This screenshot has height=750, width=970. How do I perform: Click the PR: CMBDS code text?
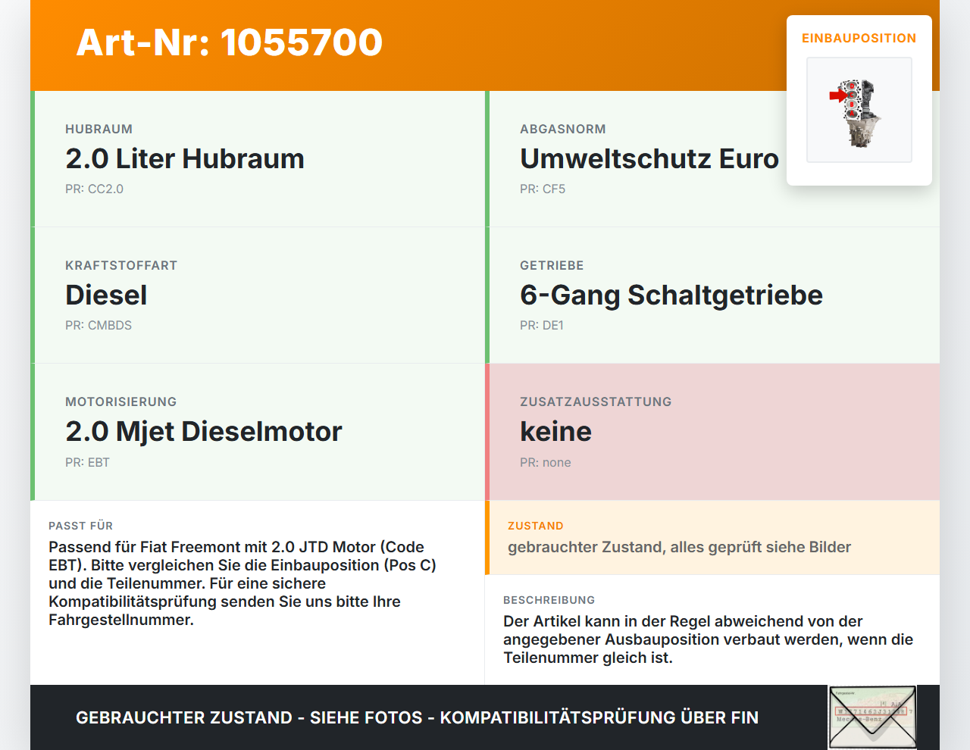tap(99, 325)
